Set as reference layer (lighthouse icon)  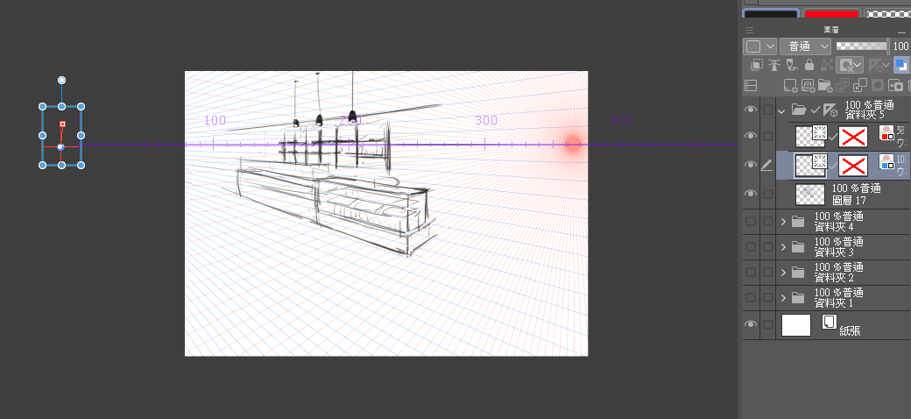click(773, 65)
